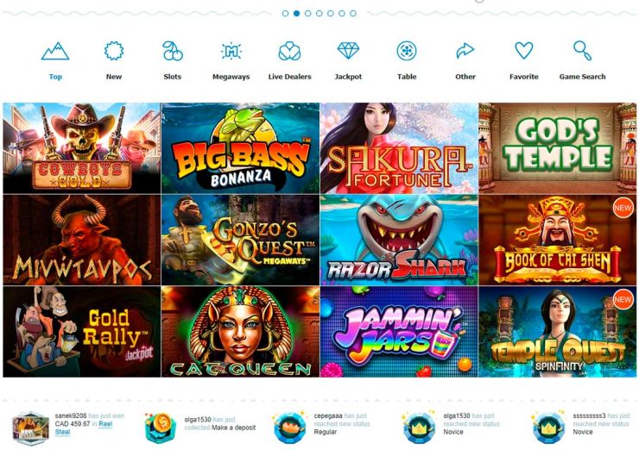Launch the Big Bass Bonanza game

[x=240, y=148]
